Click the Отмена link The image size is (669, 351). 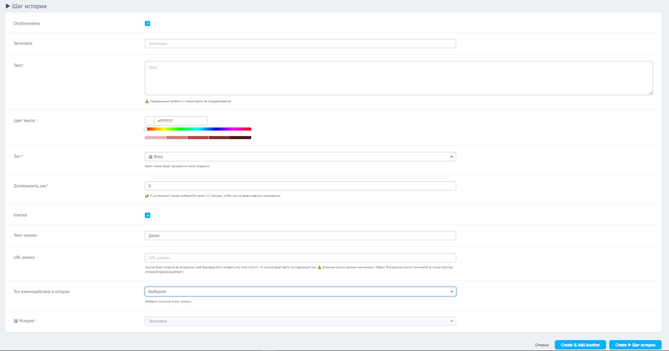(542, 345)
